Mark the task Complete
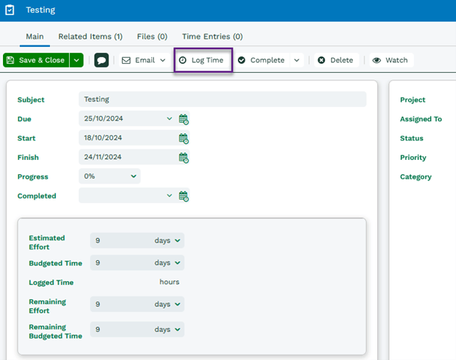 click(x=262, y=60)
